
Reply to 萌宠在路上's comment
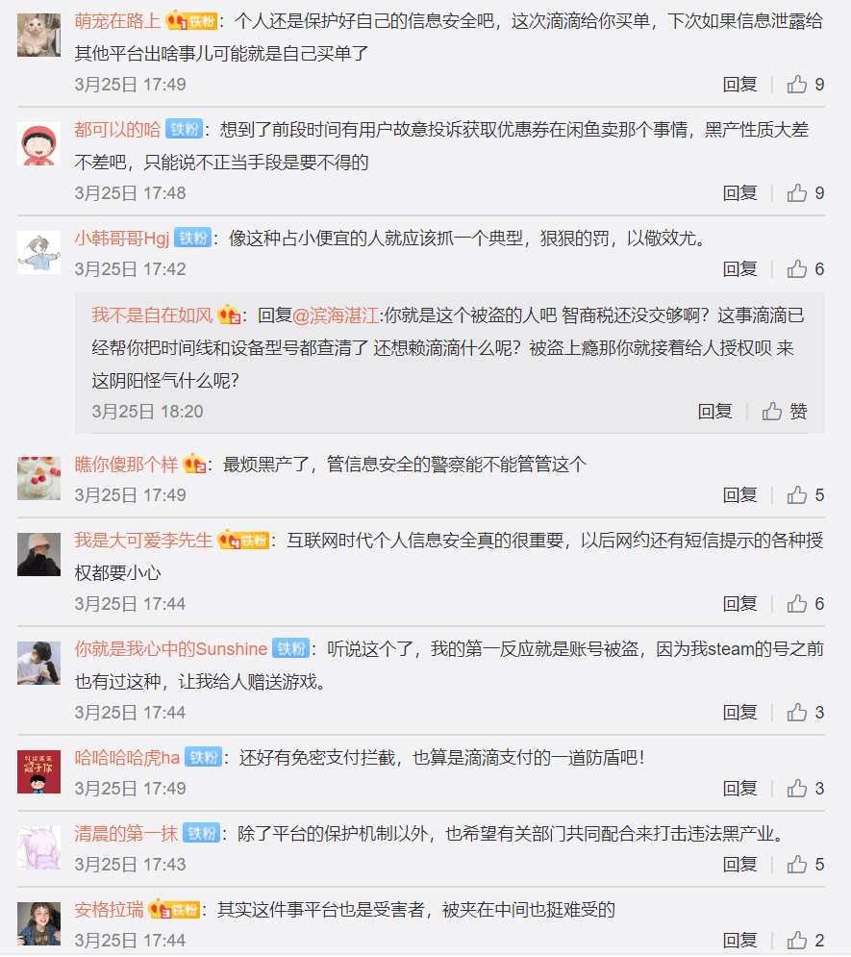coord(739,85)
